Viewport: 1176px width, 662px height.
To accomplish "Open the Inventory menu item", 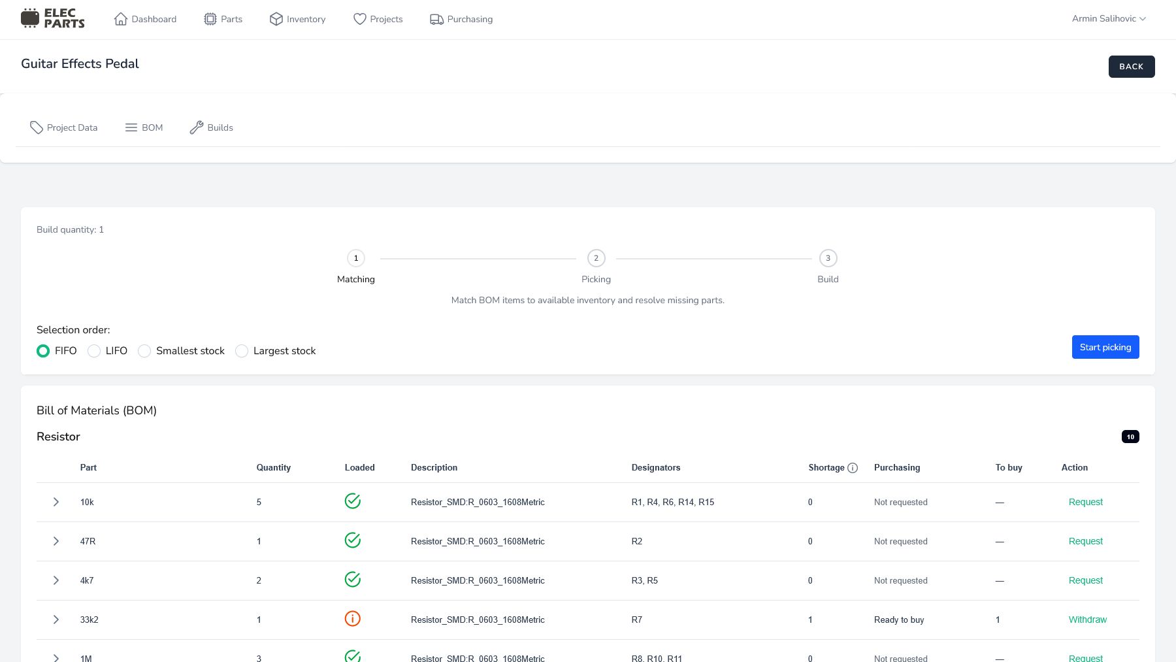I will pos(297,19).
